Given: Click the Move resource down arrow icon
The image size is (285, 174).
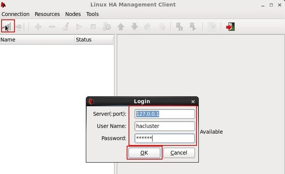Looking at the screenshot, I should 135,27.
